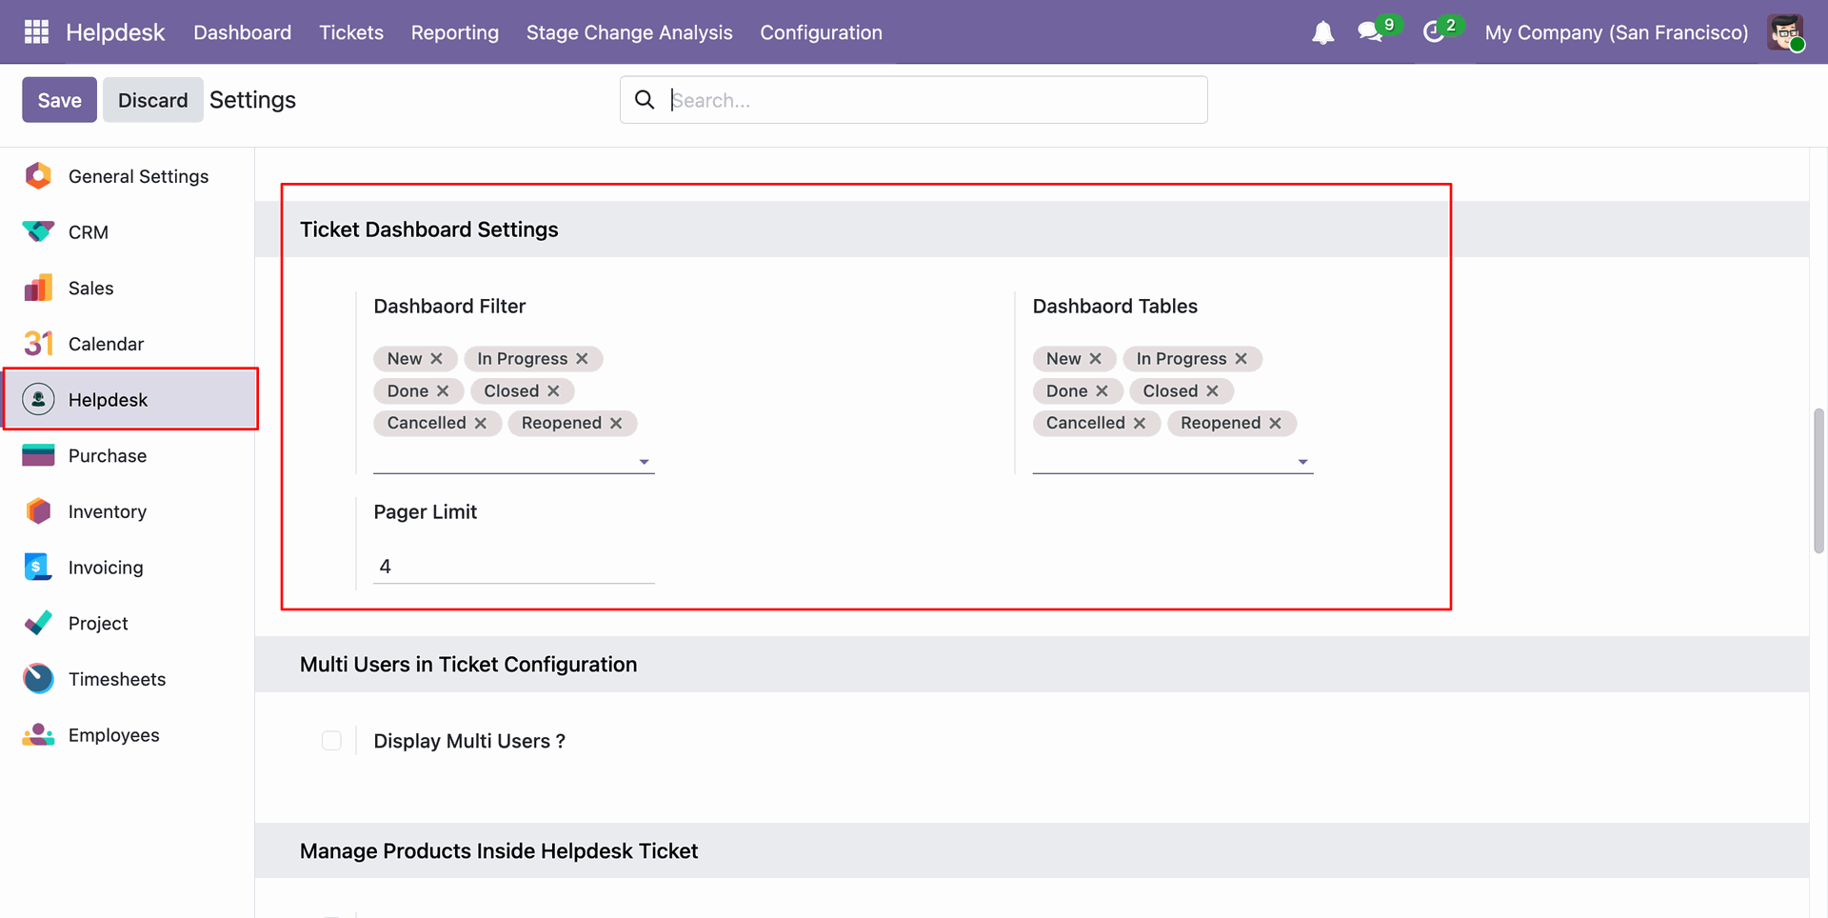Remove Reopened tag from Dashboard Tables
The height and width of the screenshot is (918, 1828).
pyautogui.click(x=1275, y=423)
